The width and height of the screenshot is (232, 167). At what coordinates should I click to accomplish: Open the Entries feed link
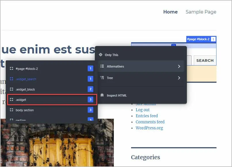click(x=147, y=116)
